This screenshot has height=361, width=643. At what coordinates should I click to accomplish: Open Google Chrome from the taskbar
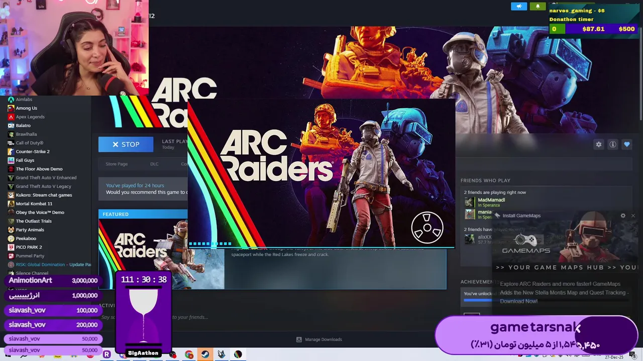coord(189,354)
